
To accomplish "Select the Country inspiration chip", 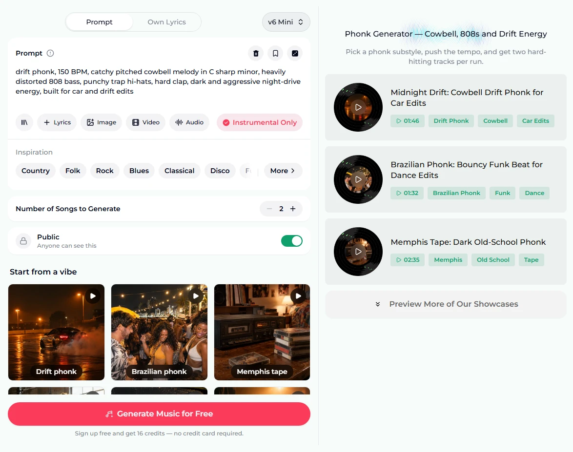I will 36,171.
